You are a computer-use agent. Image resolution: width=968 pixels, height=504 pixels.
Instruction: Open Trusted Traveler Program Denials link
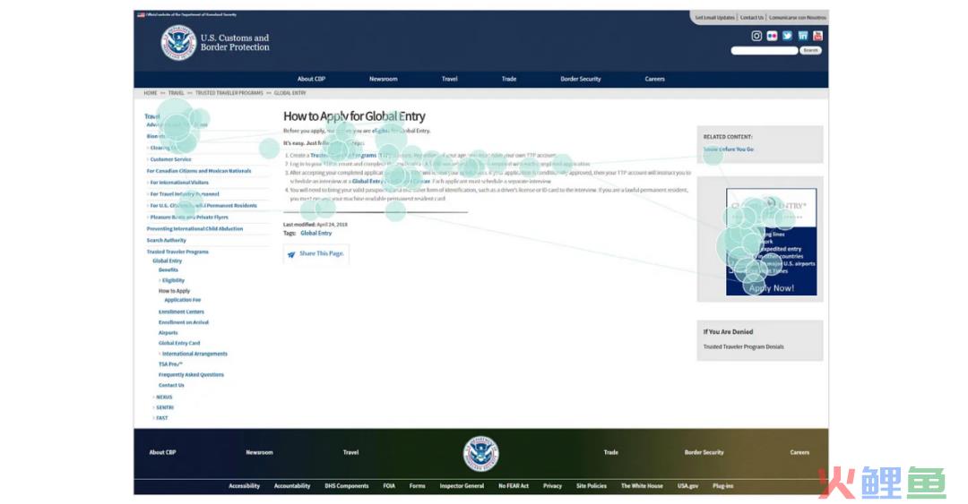coord(743,347)
